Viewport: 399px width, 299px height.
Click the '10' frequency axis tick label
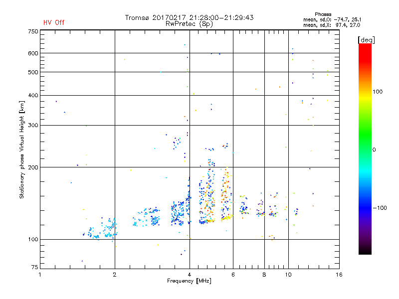coord(288,275)
